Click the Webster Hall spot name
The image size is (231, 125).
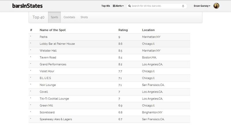tap(48, 51)
